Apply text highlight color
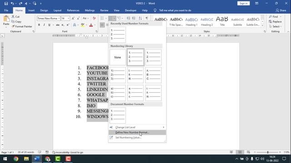This screenshot has height=163, width=291. tap(83, 25)
